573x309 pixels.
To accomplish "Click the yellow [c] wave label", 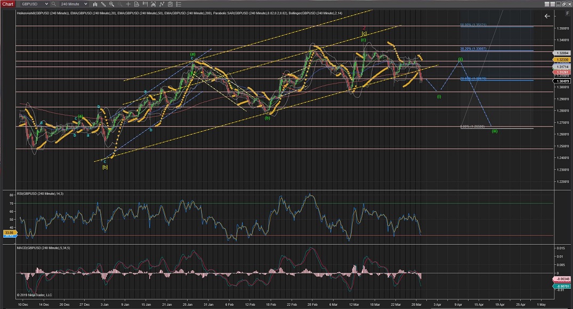I will (364, 34).
